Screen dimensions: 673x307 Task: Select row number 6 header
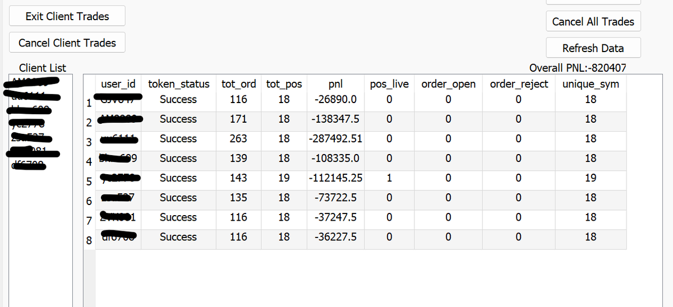click(x=89, y=201)
